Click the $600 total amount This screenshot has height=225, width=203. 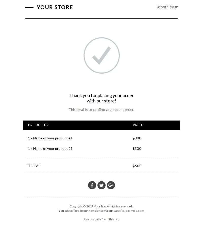[x=137, y=166]
